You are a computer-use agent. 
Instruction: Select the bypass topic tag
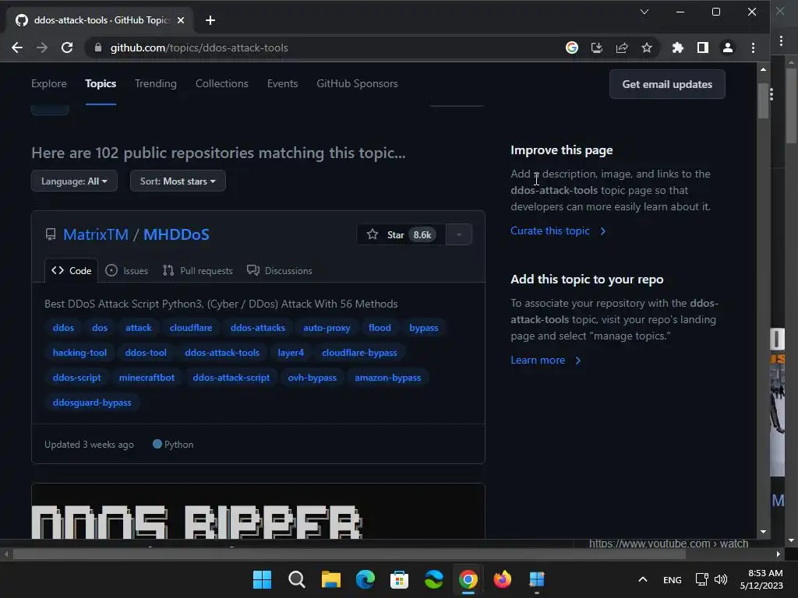tap(423, 328)
